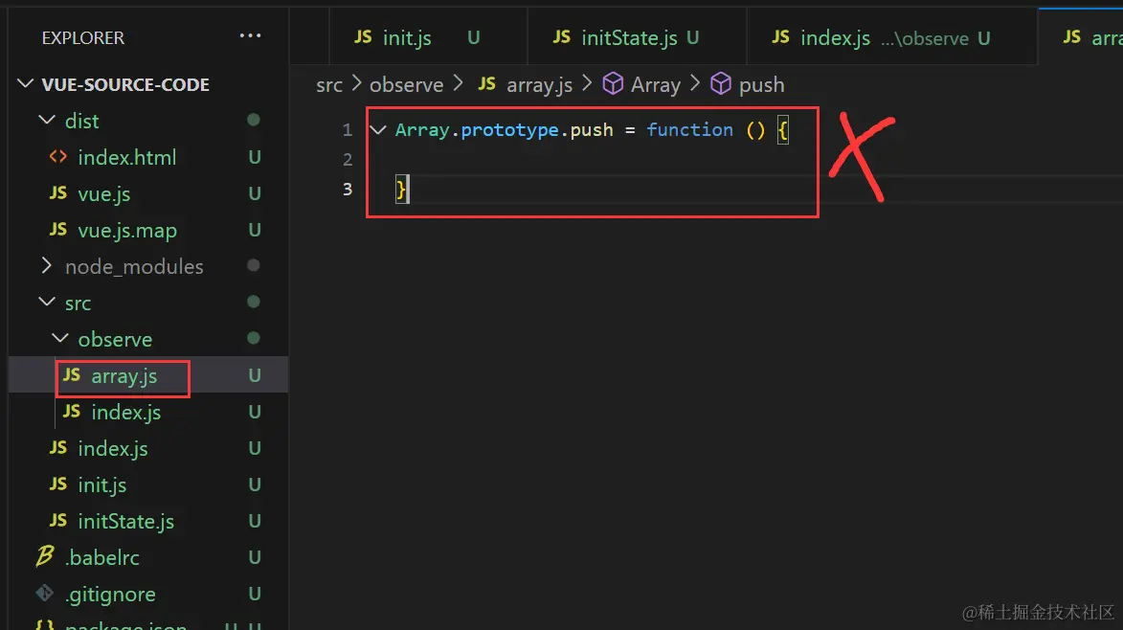The height and width of the screenshot is (630, 1123).
Task: Click the src breadcrumb segment
Action: pos(329,84)
